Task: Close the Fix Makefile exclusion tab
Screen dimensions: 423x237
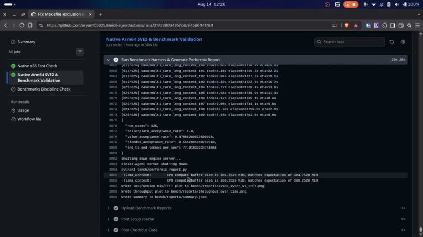Action: pos(90,14)
